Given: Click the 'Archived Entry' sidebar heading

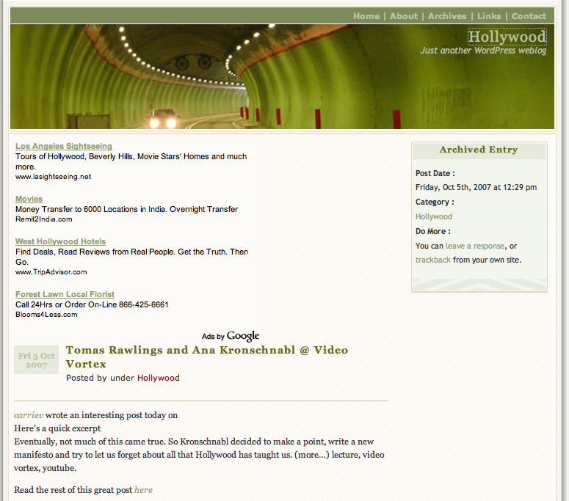Looking at the screenshot, I should (478, 150).
